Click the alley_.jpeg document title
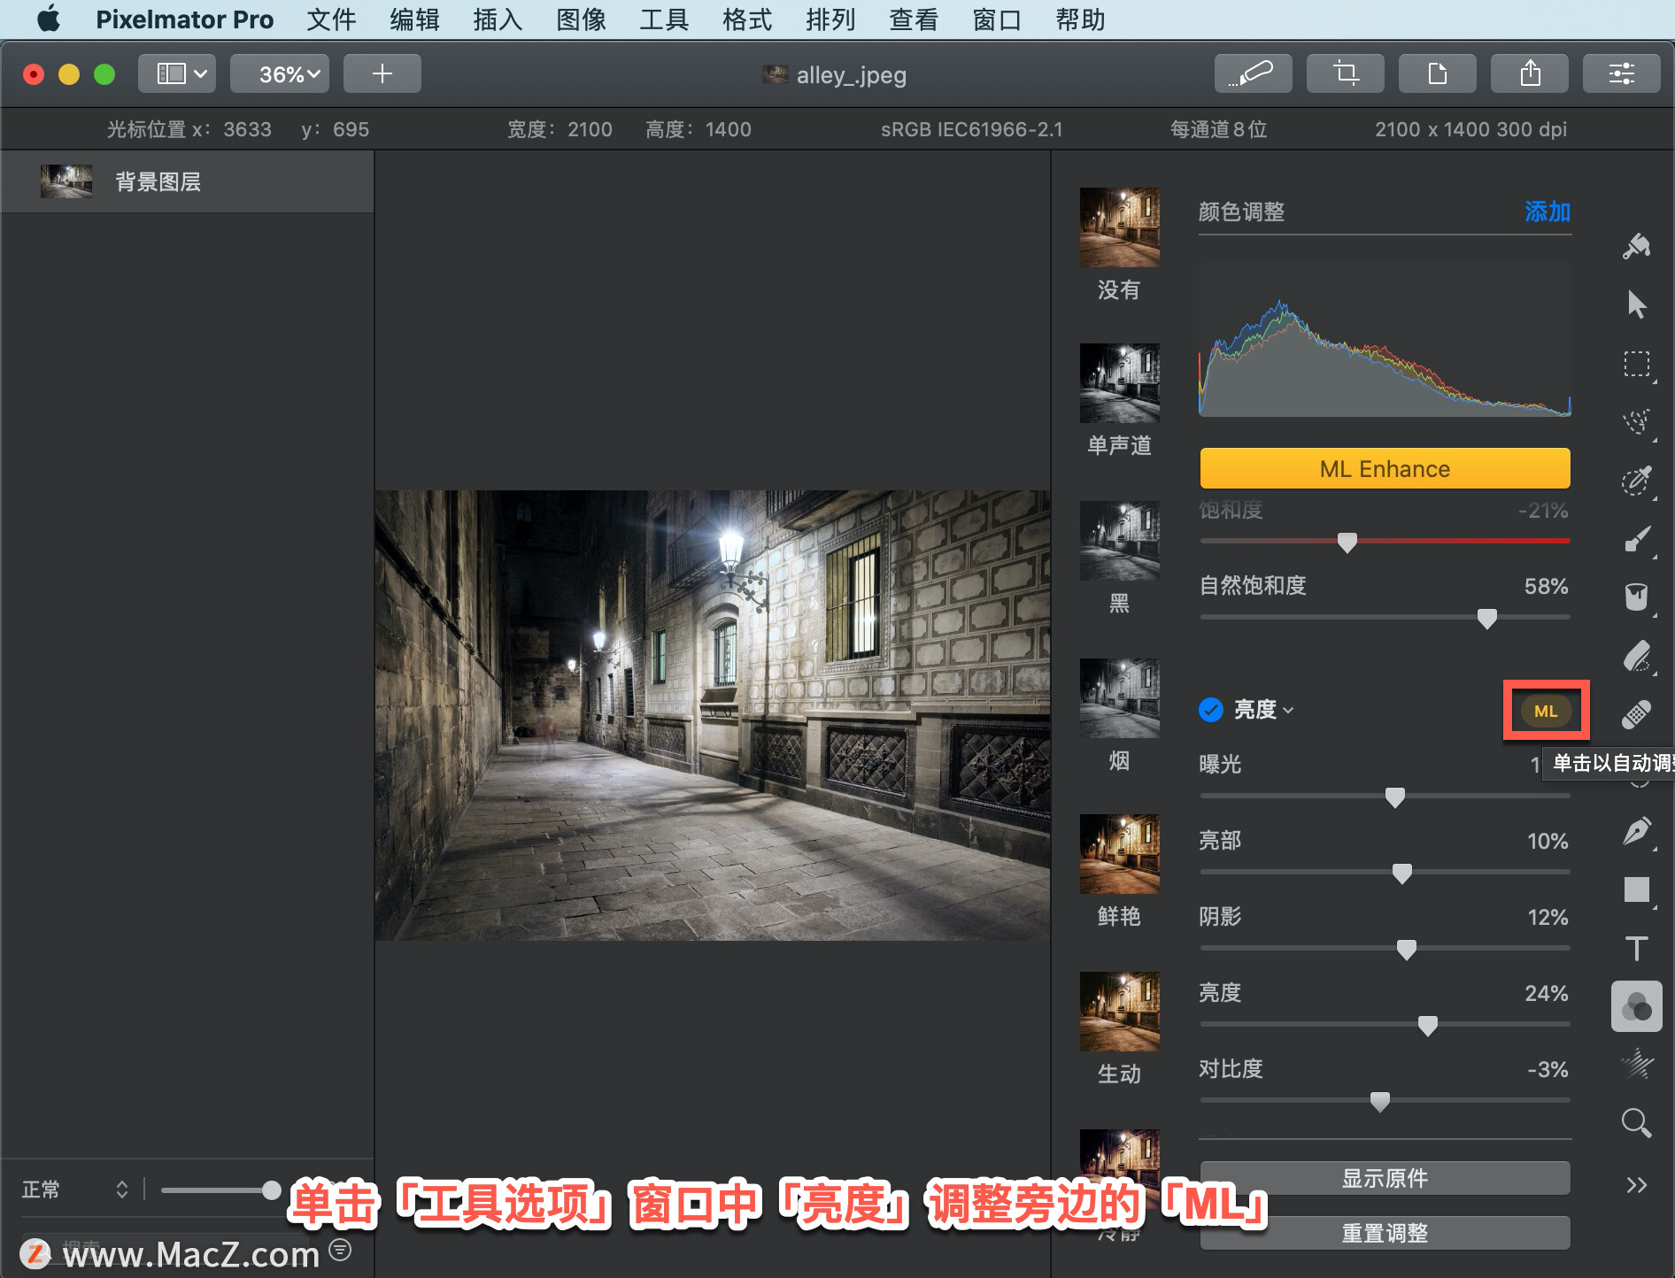This screenshot has width=1675, height=1278. pos(851,74)
